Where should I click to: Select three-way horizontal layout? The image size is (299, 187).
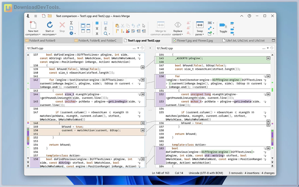pyautogui.click(x=89, y=31)
